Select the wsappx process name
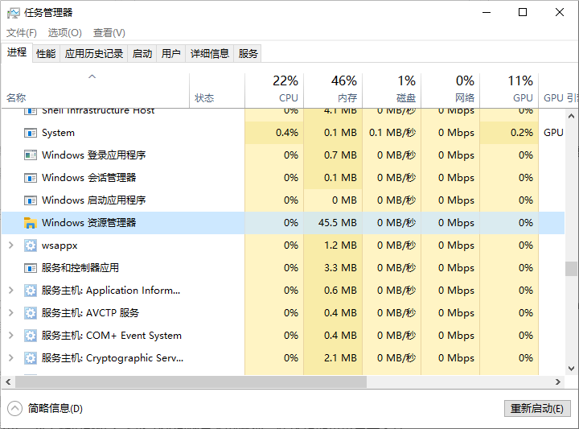The width and height of the screenshot is (579, 429). 60,245
